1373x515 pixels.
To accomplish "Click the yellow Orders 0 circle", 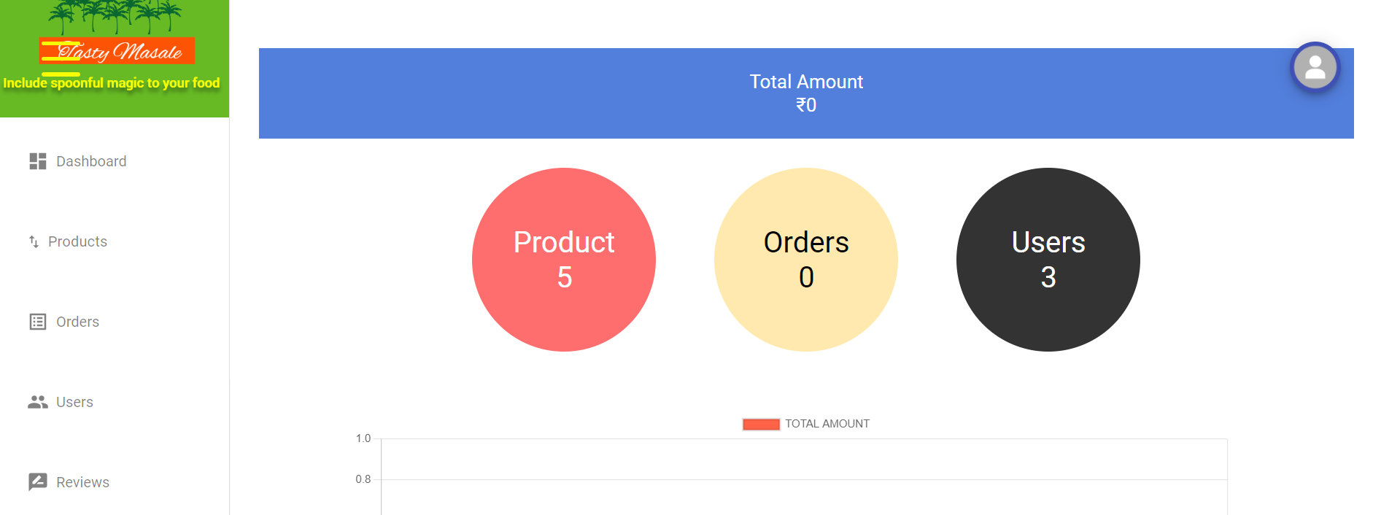I will pos(806,260).
